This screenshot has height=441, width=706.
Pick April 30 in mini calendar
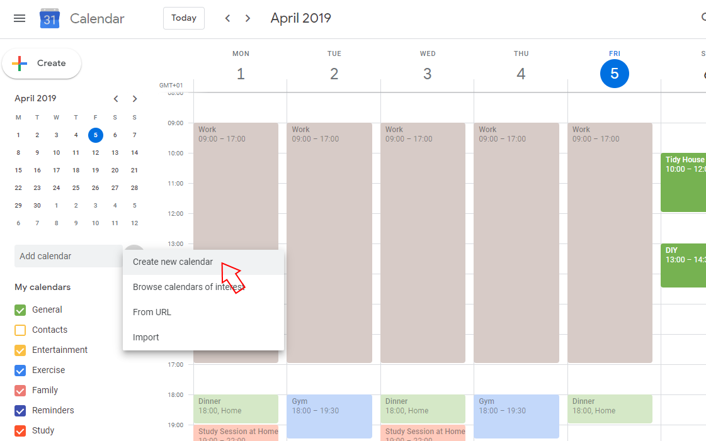tap(37, 206)
